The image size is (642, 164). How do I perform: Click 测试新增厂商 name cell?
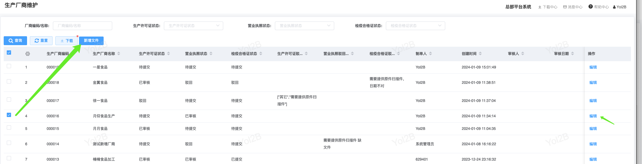point(104,144)
